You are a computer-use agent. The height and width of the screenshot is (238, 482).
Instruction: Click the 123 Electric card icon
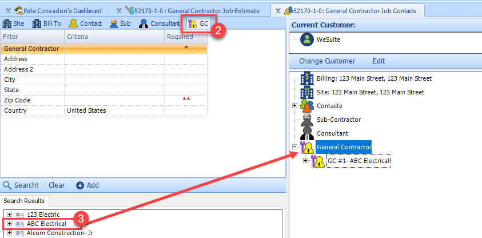pos(19,215)
